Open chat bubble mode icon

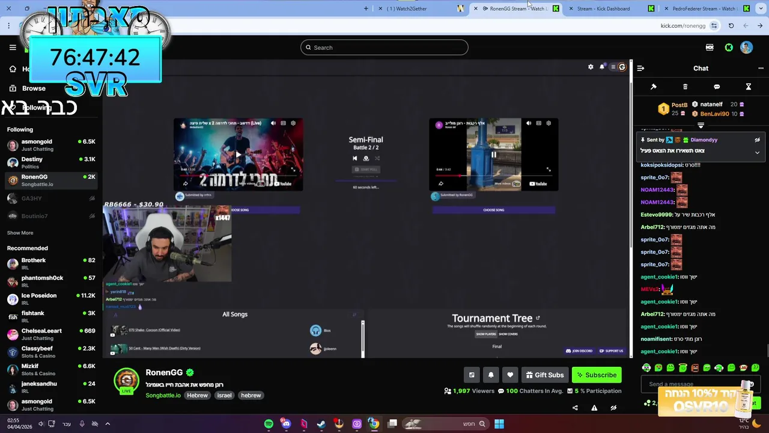[x=717, y=87]
